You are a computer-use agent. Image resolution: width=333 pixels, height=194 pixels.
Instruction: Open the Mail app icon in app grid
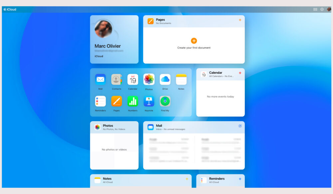pyautogui.click(x=100, y=79)
